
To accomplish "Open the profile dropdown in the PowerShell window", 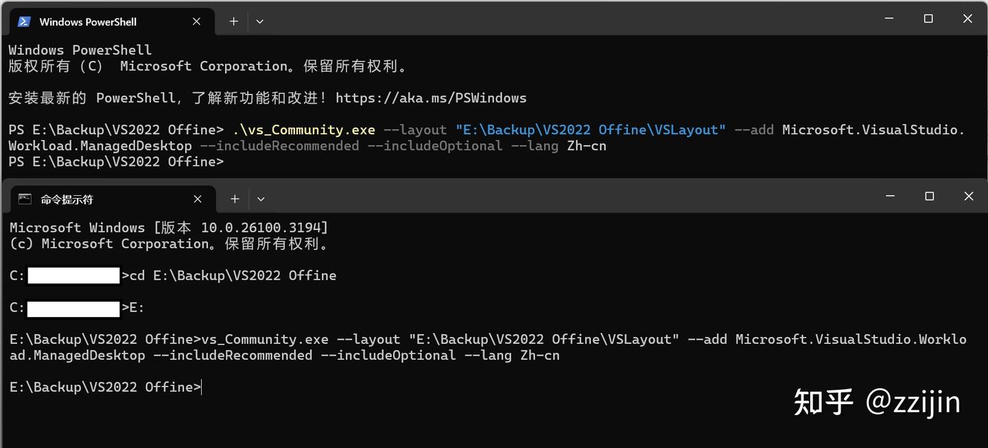I will pos(260,21).
